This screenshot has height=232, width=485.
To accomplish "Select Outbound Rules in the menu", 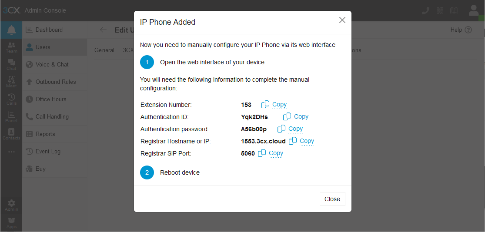I will pos(55,82).
